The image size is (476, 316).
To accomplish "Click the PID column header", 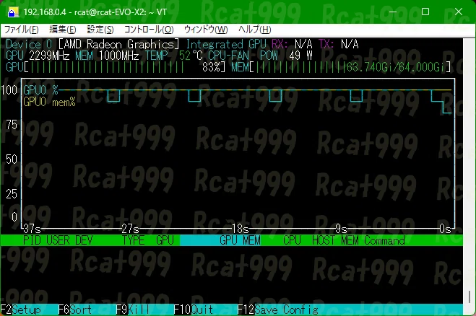I will tap(32, 240).
